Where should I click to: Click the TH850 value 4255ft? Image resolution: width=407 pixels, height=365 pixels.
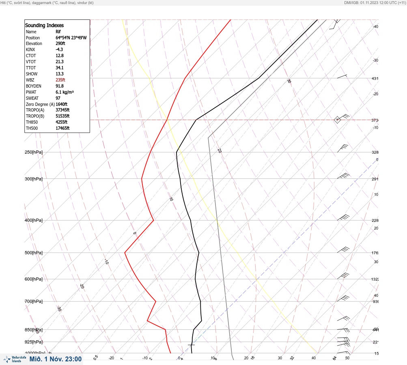pyautogui.click(x=62, y=122)
